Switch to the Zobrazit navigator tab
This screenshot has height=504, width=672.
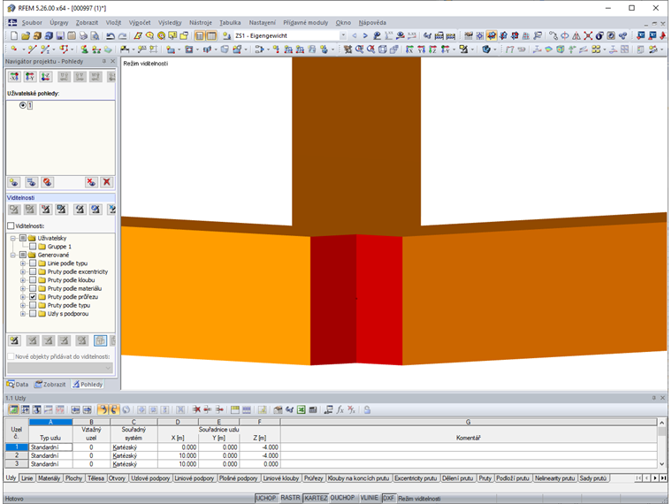pyautogui.click(x=50, y=385)
